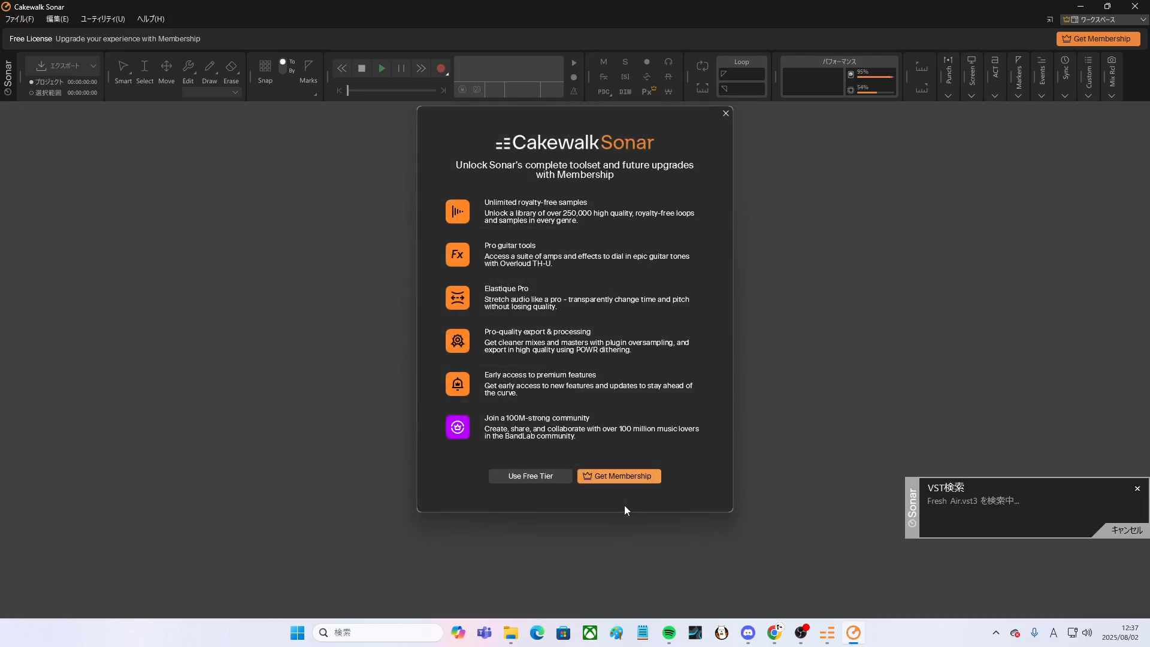Click Get Membership in the top banner
Screen dimensions: 1150x647
[1098, 39]
